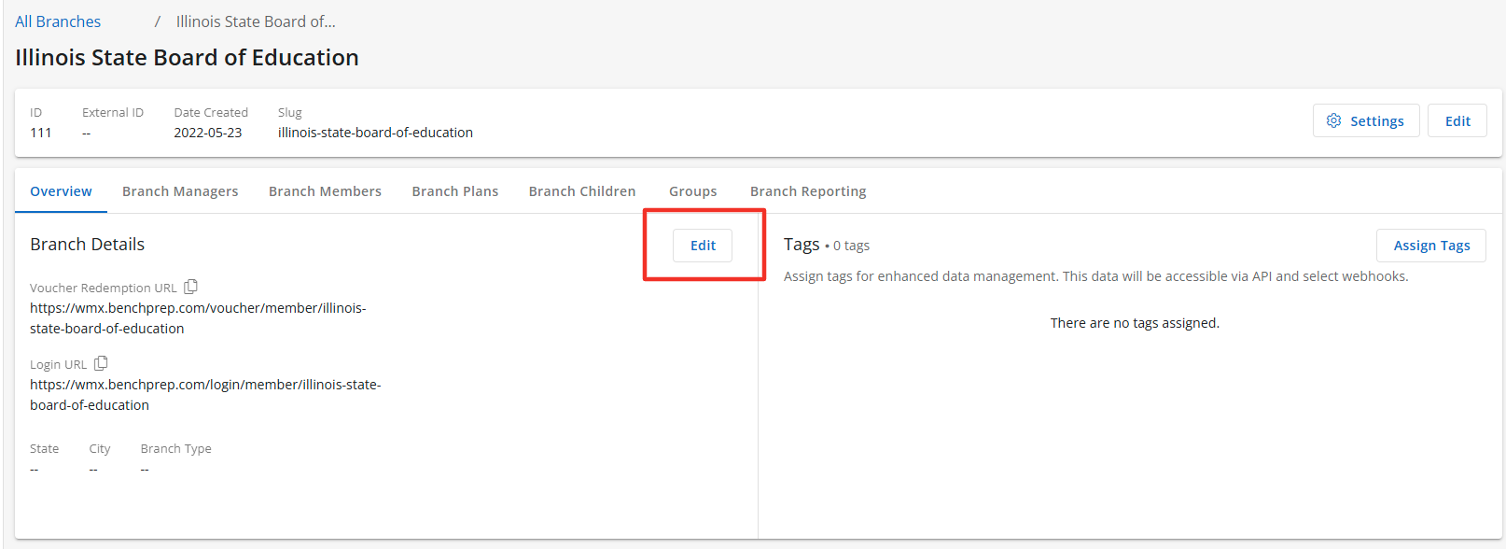This screenshot has width=1506, height=549.
Task: Click the City label
Action: pyautogui.click(x=100, y=449)
